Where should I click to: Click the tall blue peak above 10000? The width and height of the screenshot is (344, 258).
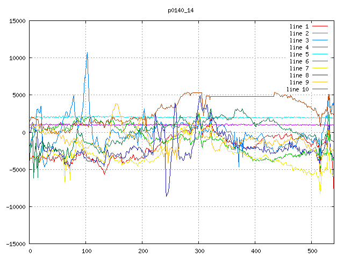pos(87,53)
